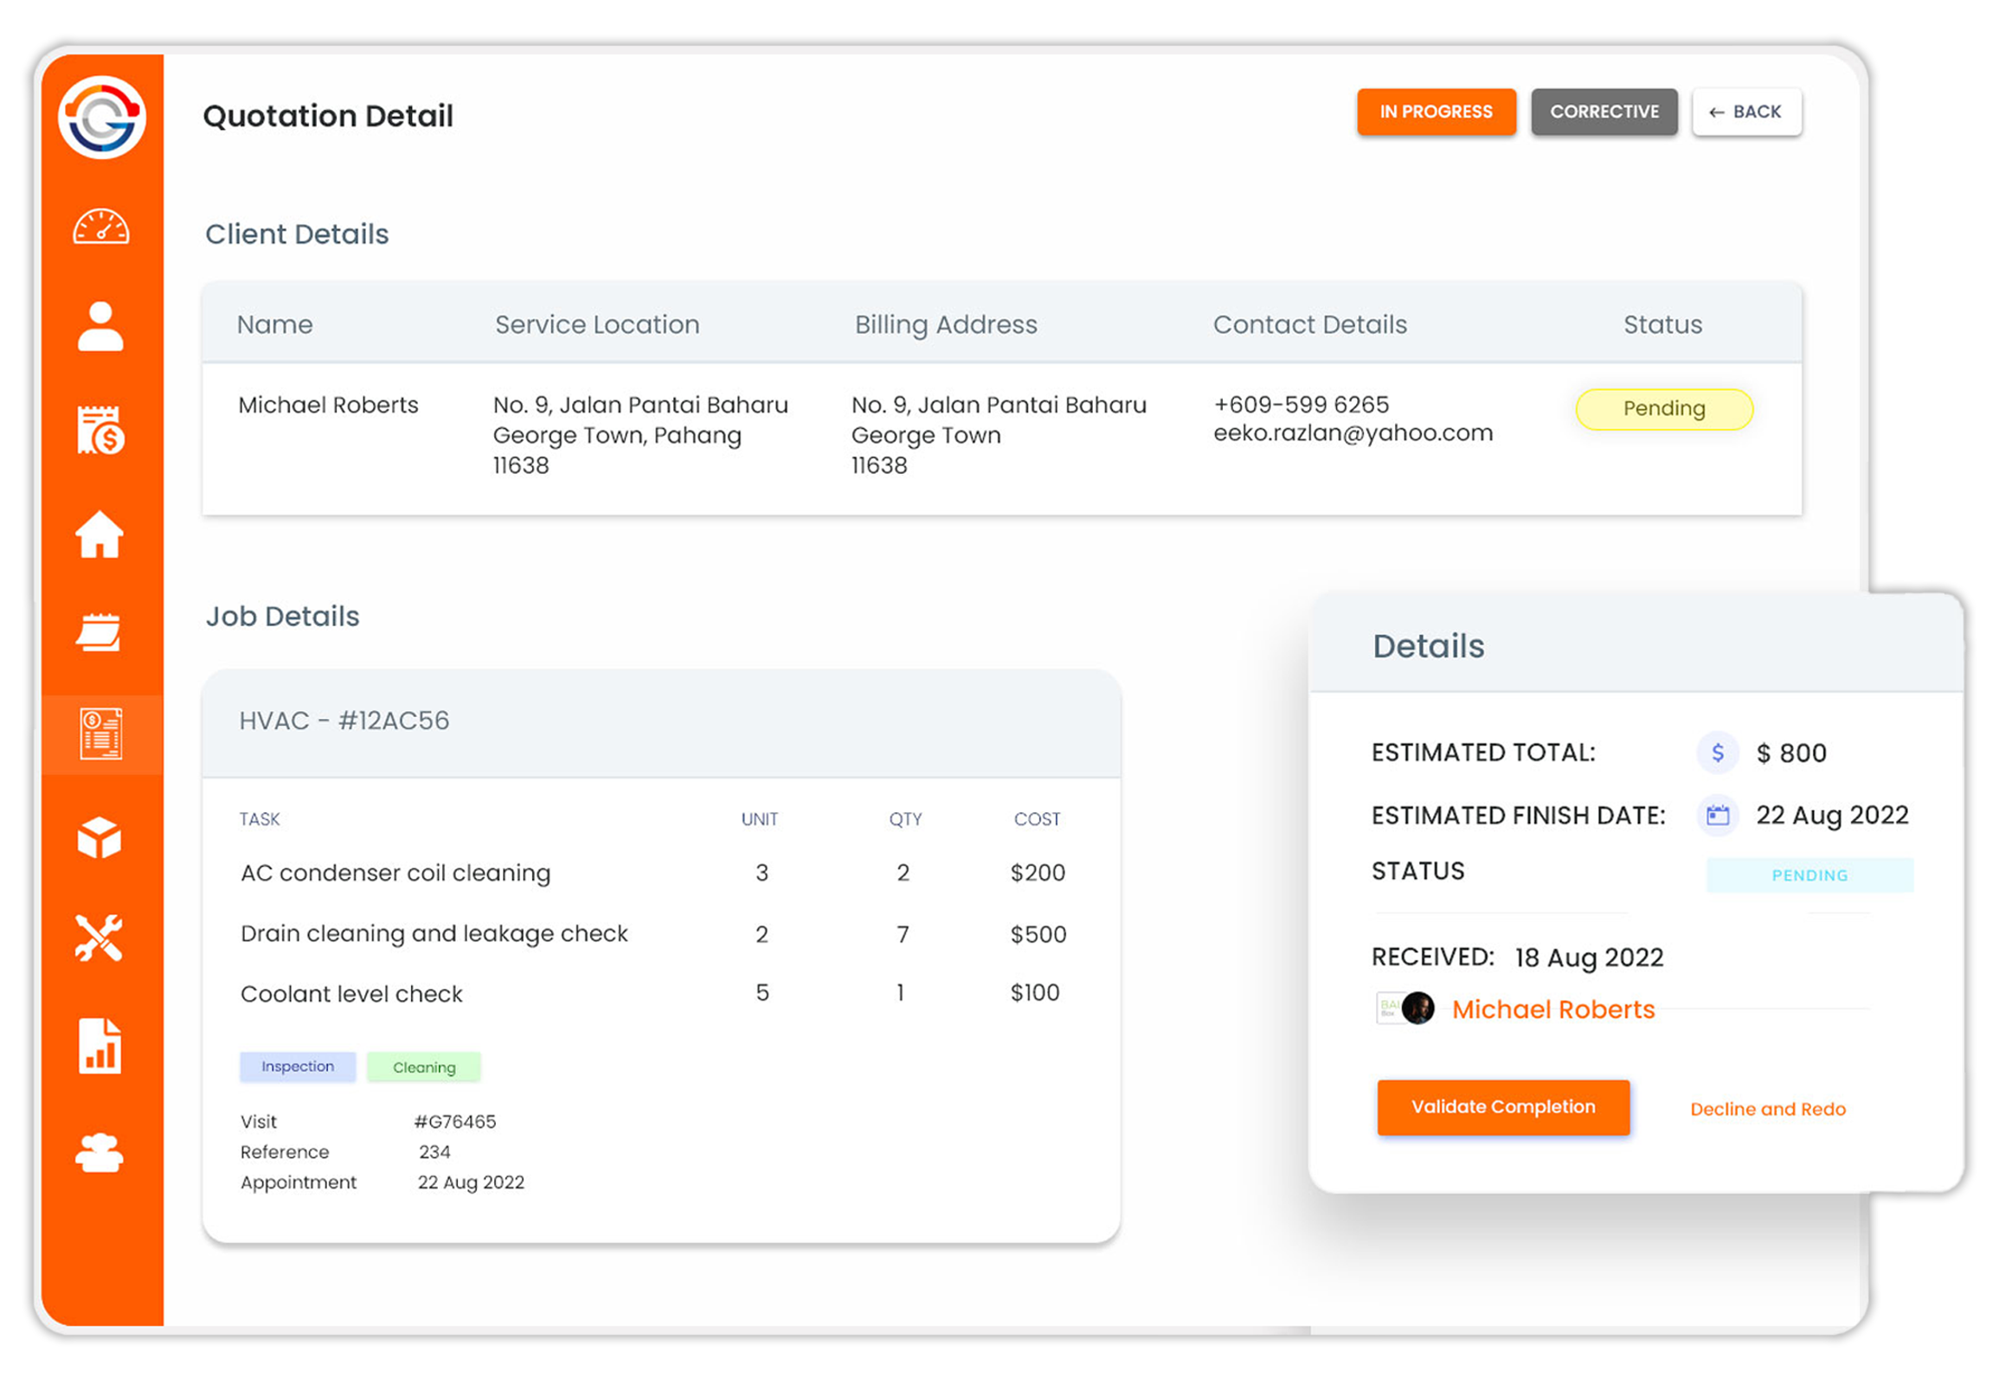Click the Decline and Redo link
This screenshot has height=1384, width=1999.
pos(1767,1109)
